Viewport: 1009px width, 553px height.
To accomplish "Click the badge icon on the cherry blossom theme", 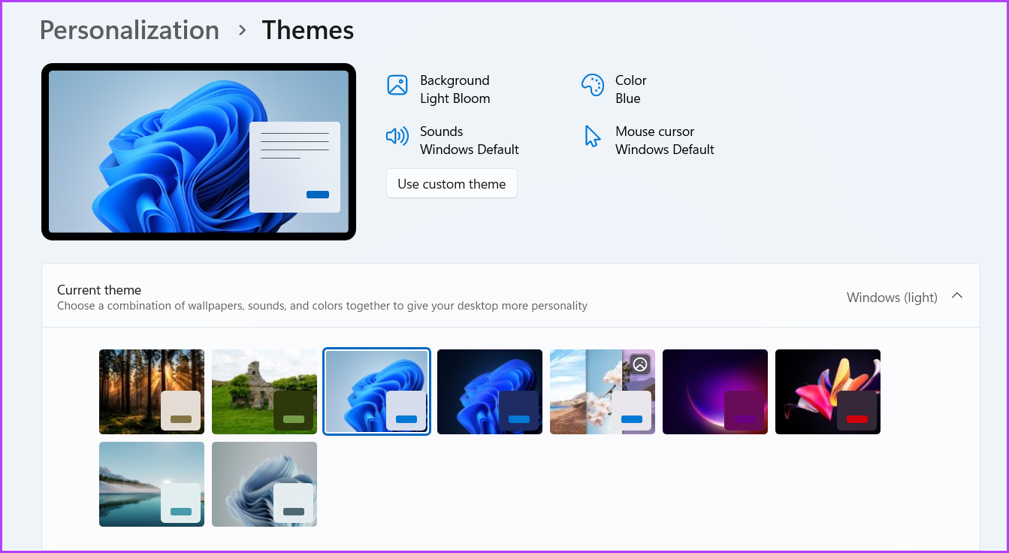I will click(x=640, y=364).
